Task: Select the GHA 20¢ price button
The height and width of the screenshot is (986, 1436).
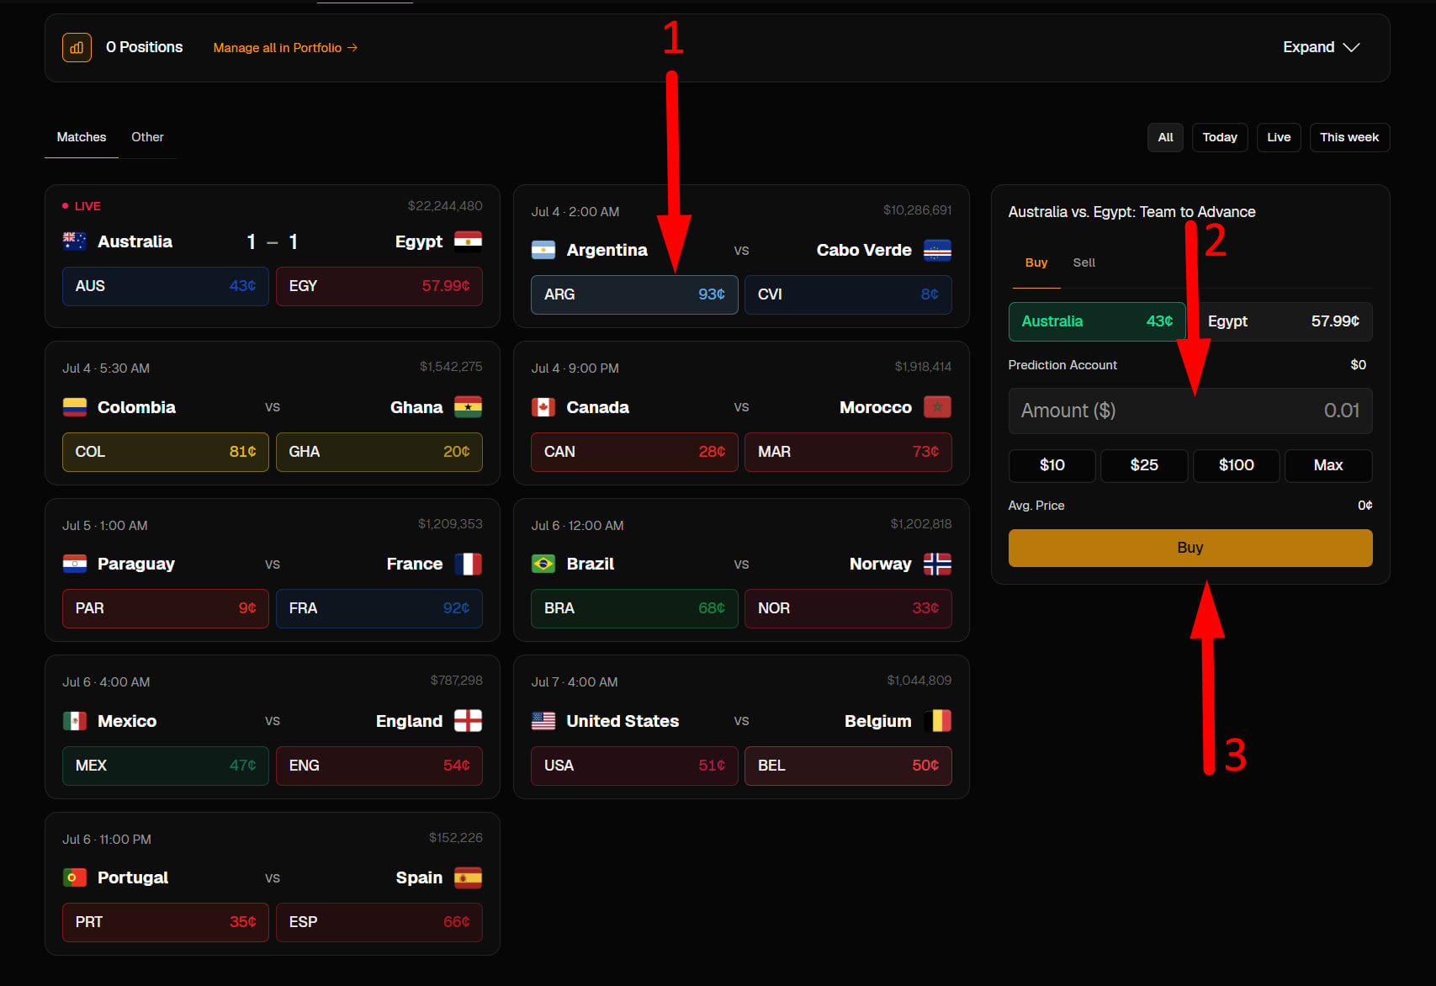Action: tap(379, 452)
